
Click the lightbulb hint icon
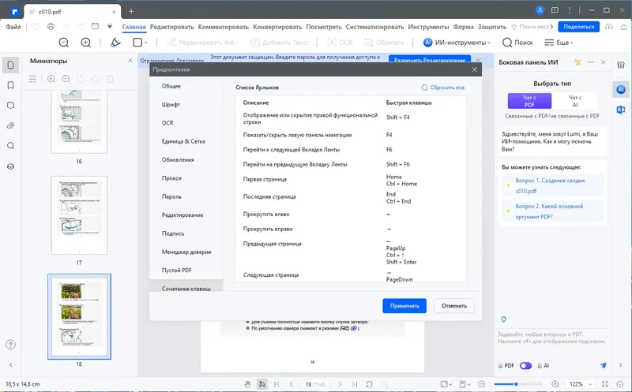click(503, 319)
